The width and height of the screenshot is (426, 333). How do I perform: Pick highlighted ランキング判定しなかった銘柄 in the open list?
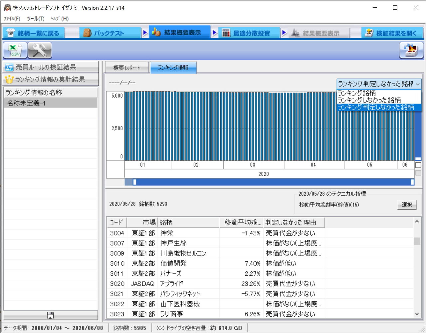point(379,107)
